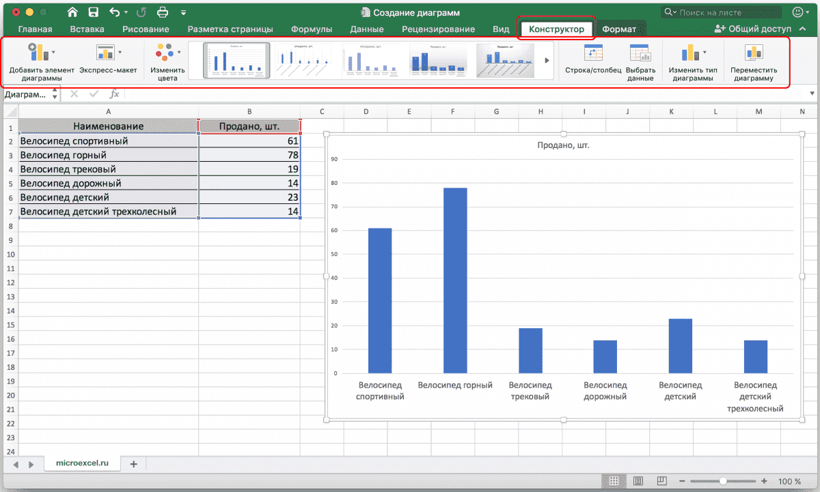Expand the chart styles gallery arrow
The image size is (820, 492).
547,61
